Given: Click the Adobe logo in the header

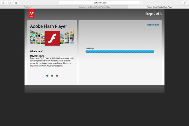Looking at the screenshot, I should (x=31, y=13).
